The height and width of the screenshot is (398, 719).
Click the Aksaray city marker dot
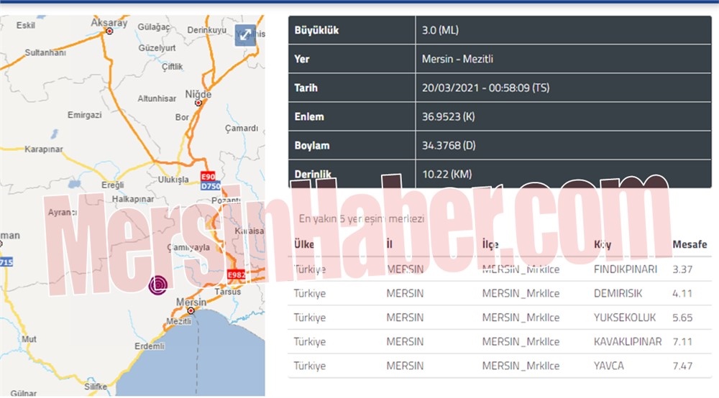click(x=109, y=32)
